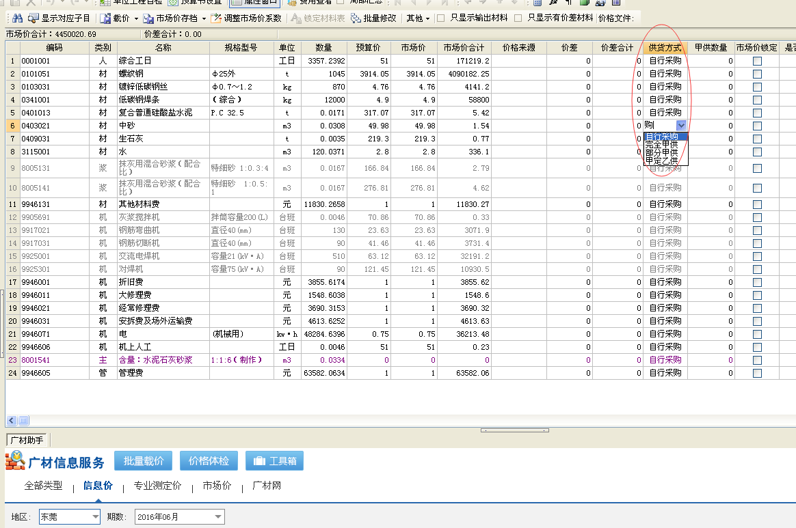
Task: Click the left scroll arrow below the table
Action: coord(12,421)
